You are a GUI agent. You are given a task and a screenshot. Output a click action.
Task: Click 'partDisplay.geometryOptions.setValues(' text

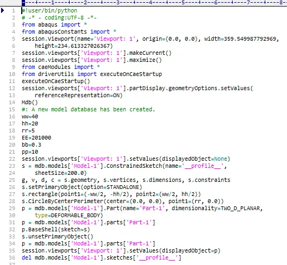(191, 89)
